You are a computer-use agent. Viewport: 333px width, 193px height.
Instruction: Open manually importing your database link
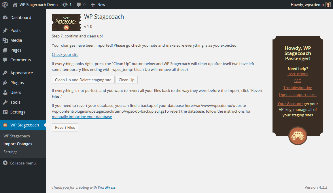82,117
